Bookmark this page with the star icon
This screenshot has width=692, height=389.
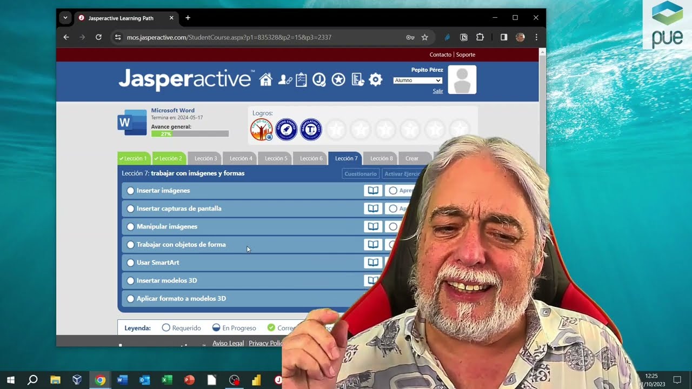[x=425, y=37]
